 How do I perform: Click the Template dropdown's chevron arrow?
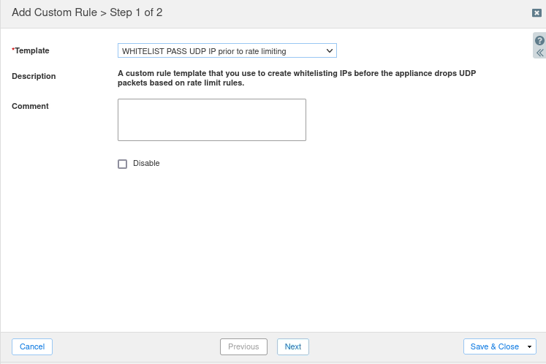point(329,51)
